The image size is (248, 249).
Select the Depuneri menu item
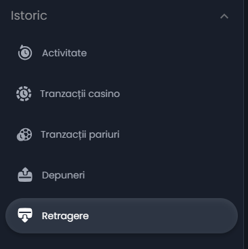(64, 175)
